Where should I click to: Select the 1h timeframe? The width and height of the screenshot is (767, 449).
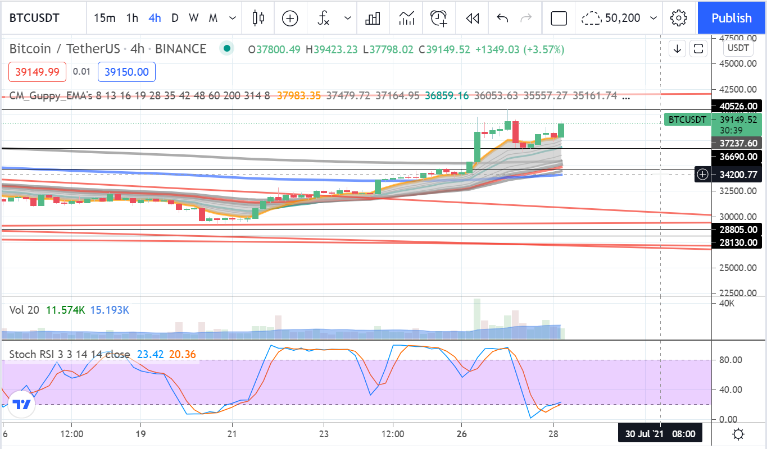point(132,18)
